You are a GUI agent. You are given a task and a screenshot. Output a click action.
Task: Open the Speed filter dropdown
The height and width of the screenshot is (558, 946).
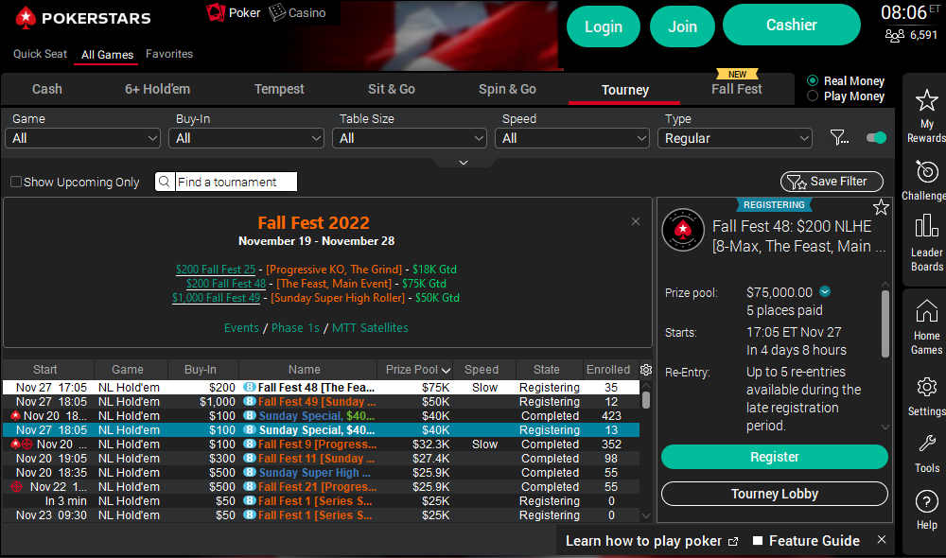572,138
